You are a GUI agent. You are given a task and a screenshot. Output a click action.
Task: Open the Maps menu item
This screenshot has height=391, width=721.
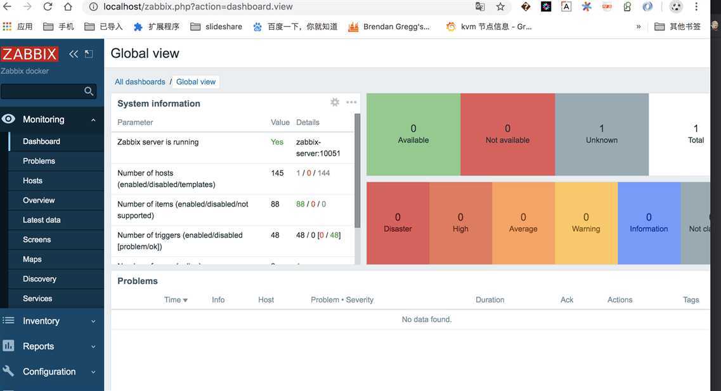56,259
